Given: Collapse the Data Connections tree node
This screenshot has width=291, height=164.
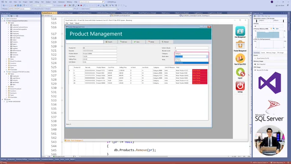Looking at the screenshot, I should [3, 18].
